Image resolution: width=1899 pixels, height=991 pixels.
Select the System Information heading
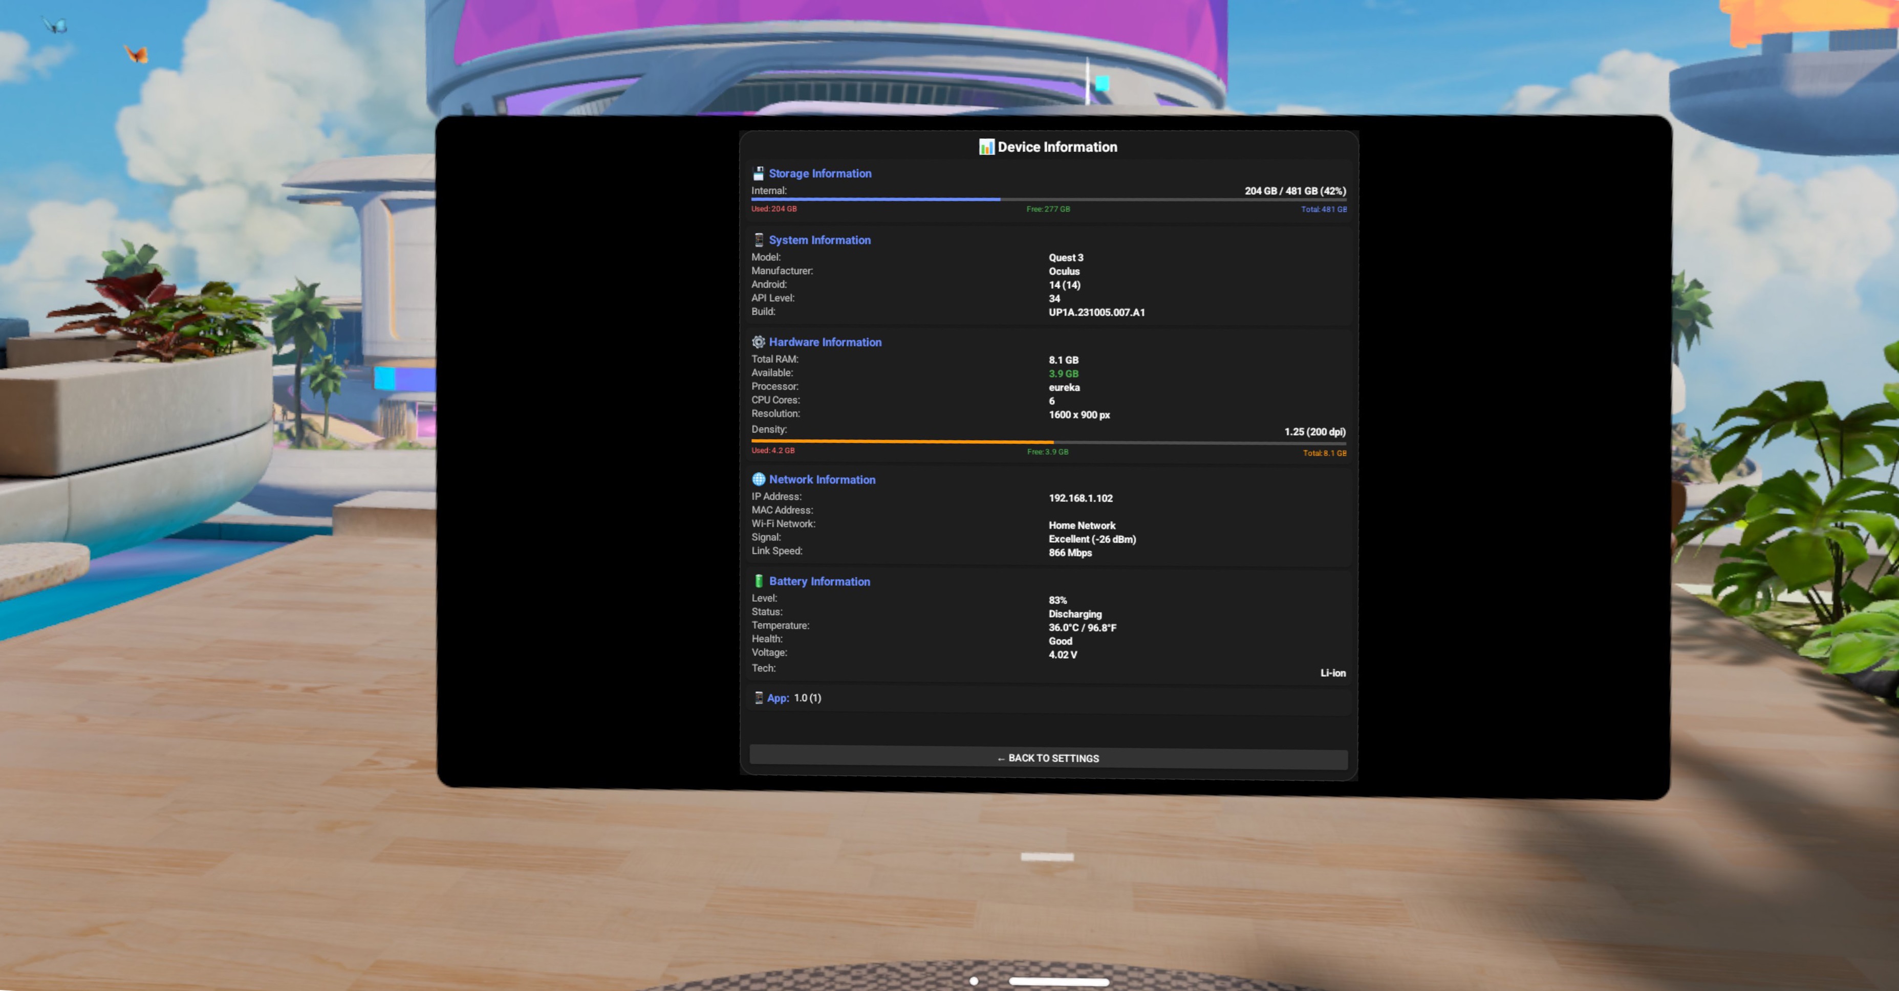(820, 240)
